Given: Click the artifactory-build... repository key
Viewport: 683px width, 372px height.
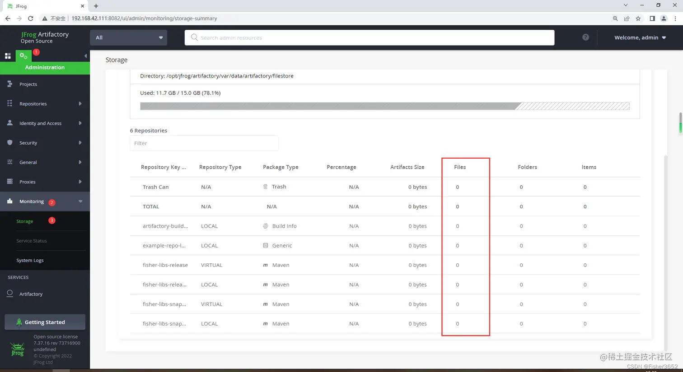Looking at the screenshot, I should coord(165,226).
